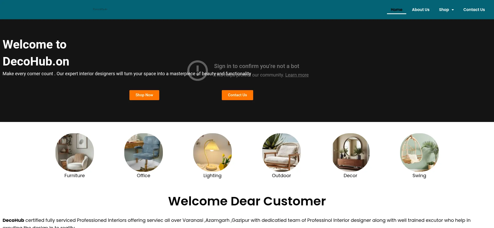The height and width of the screenshot is (228, 494).
Task: Click the Lighting text label
Action: [x=213, y=176]
